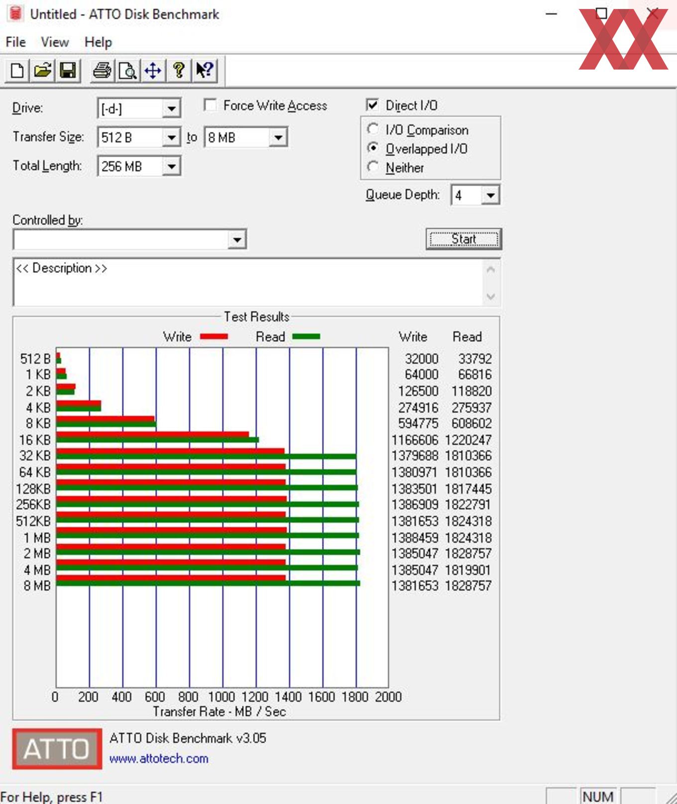Viewport: 677px width, 804px height.
Task: Toggle the Direct I/O checkbox
Action: 372,105
